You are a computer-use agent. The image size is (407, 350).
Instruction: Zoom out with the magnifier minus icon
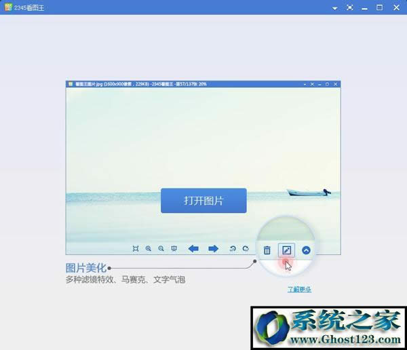(161, 249)
